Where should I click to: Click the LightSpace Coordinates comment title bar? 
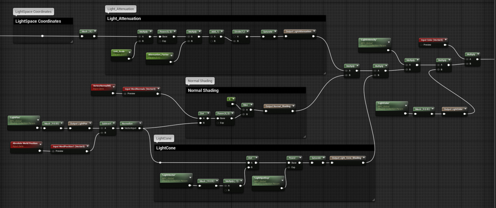(x=43, y=21)
